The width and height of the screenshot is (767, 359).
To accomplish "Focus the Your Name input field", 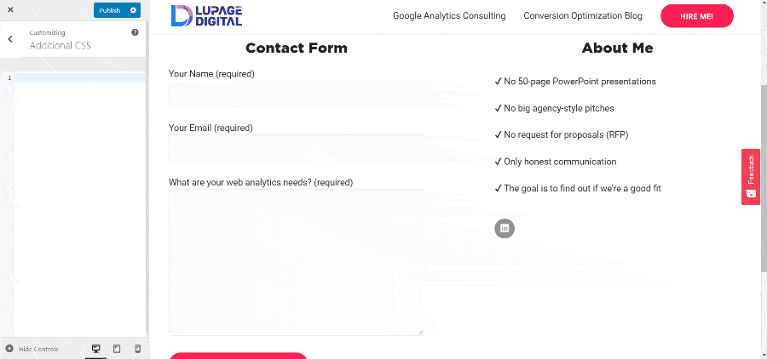I will (x=297, y=94).
